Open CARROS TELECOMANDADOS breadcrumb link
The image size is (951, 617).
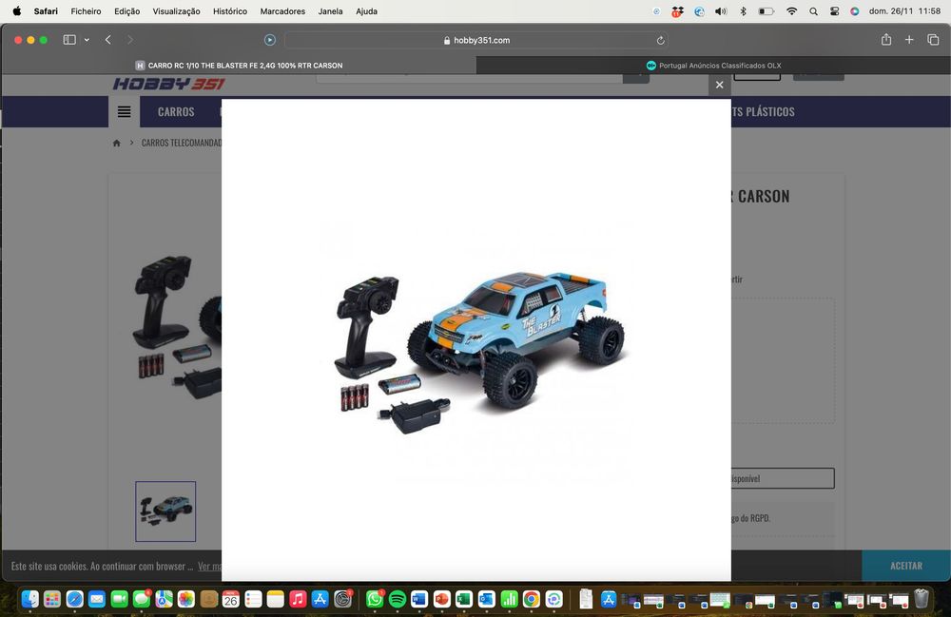(x=182, y=143)
